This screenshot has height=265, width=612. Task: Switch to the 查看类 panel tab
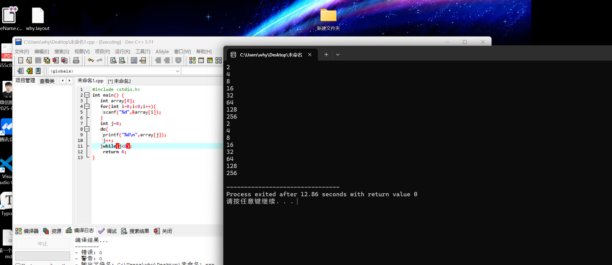click(47, 81)
